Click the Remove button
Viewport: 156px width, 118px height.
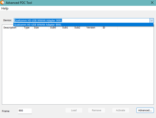point(97,110)
